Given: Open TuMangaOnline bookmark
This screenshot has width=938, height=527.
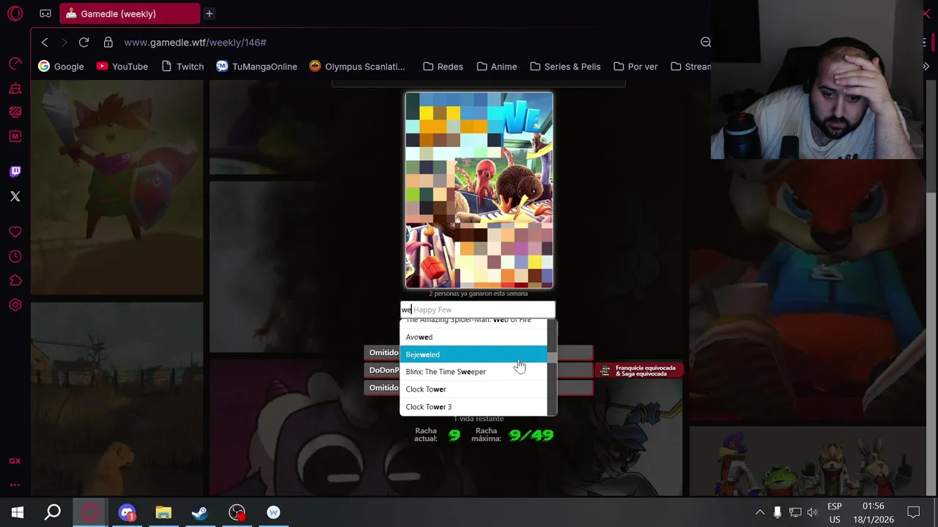Looking at the screenshot, I should coord(256,66).
